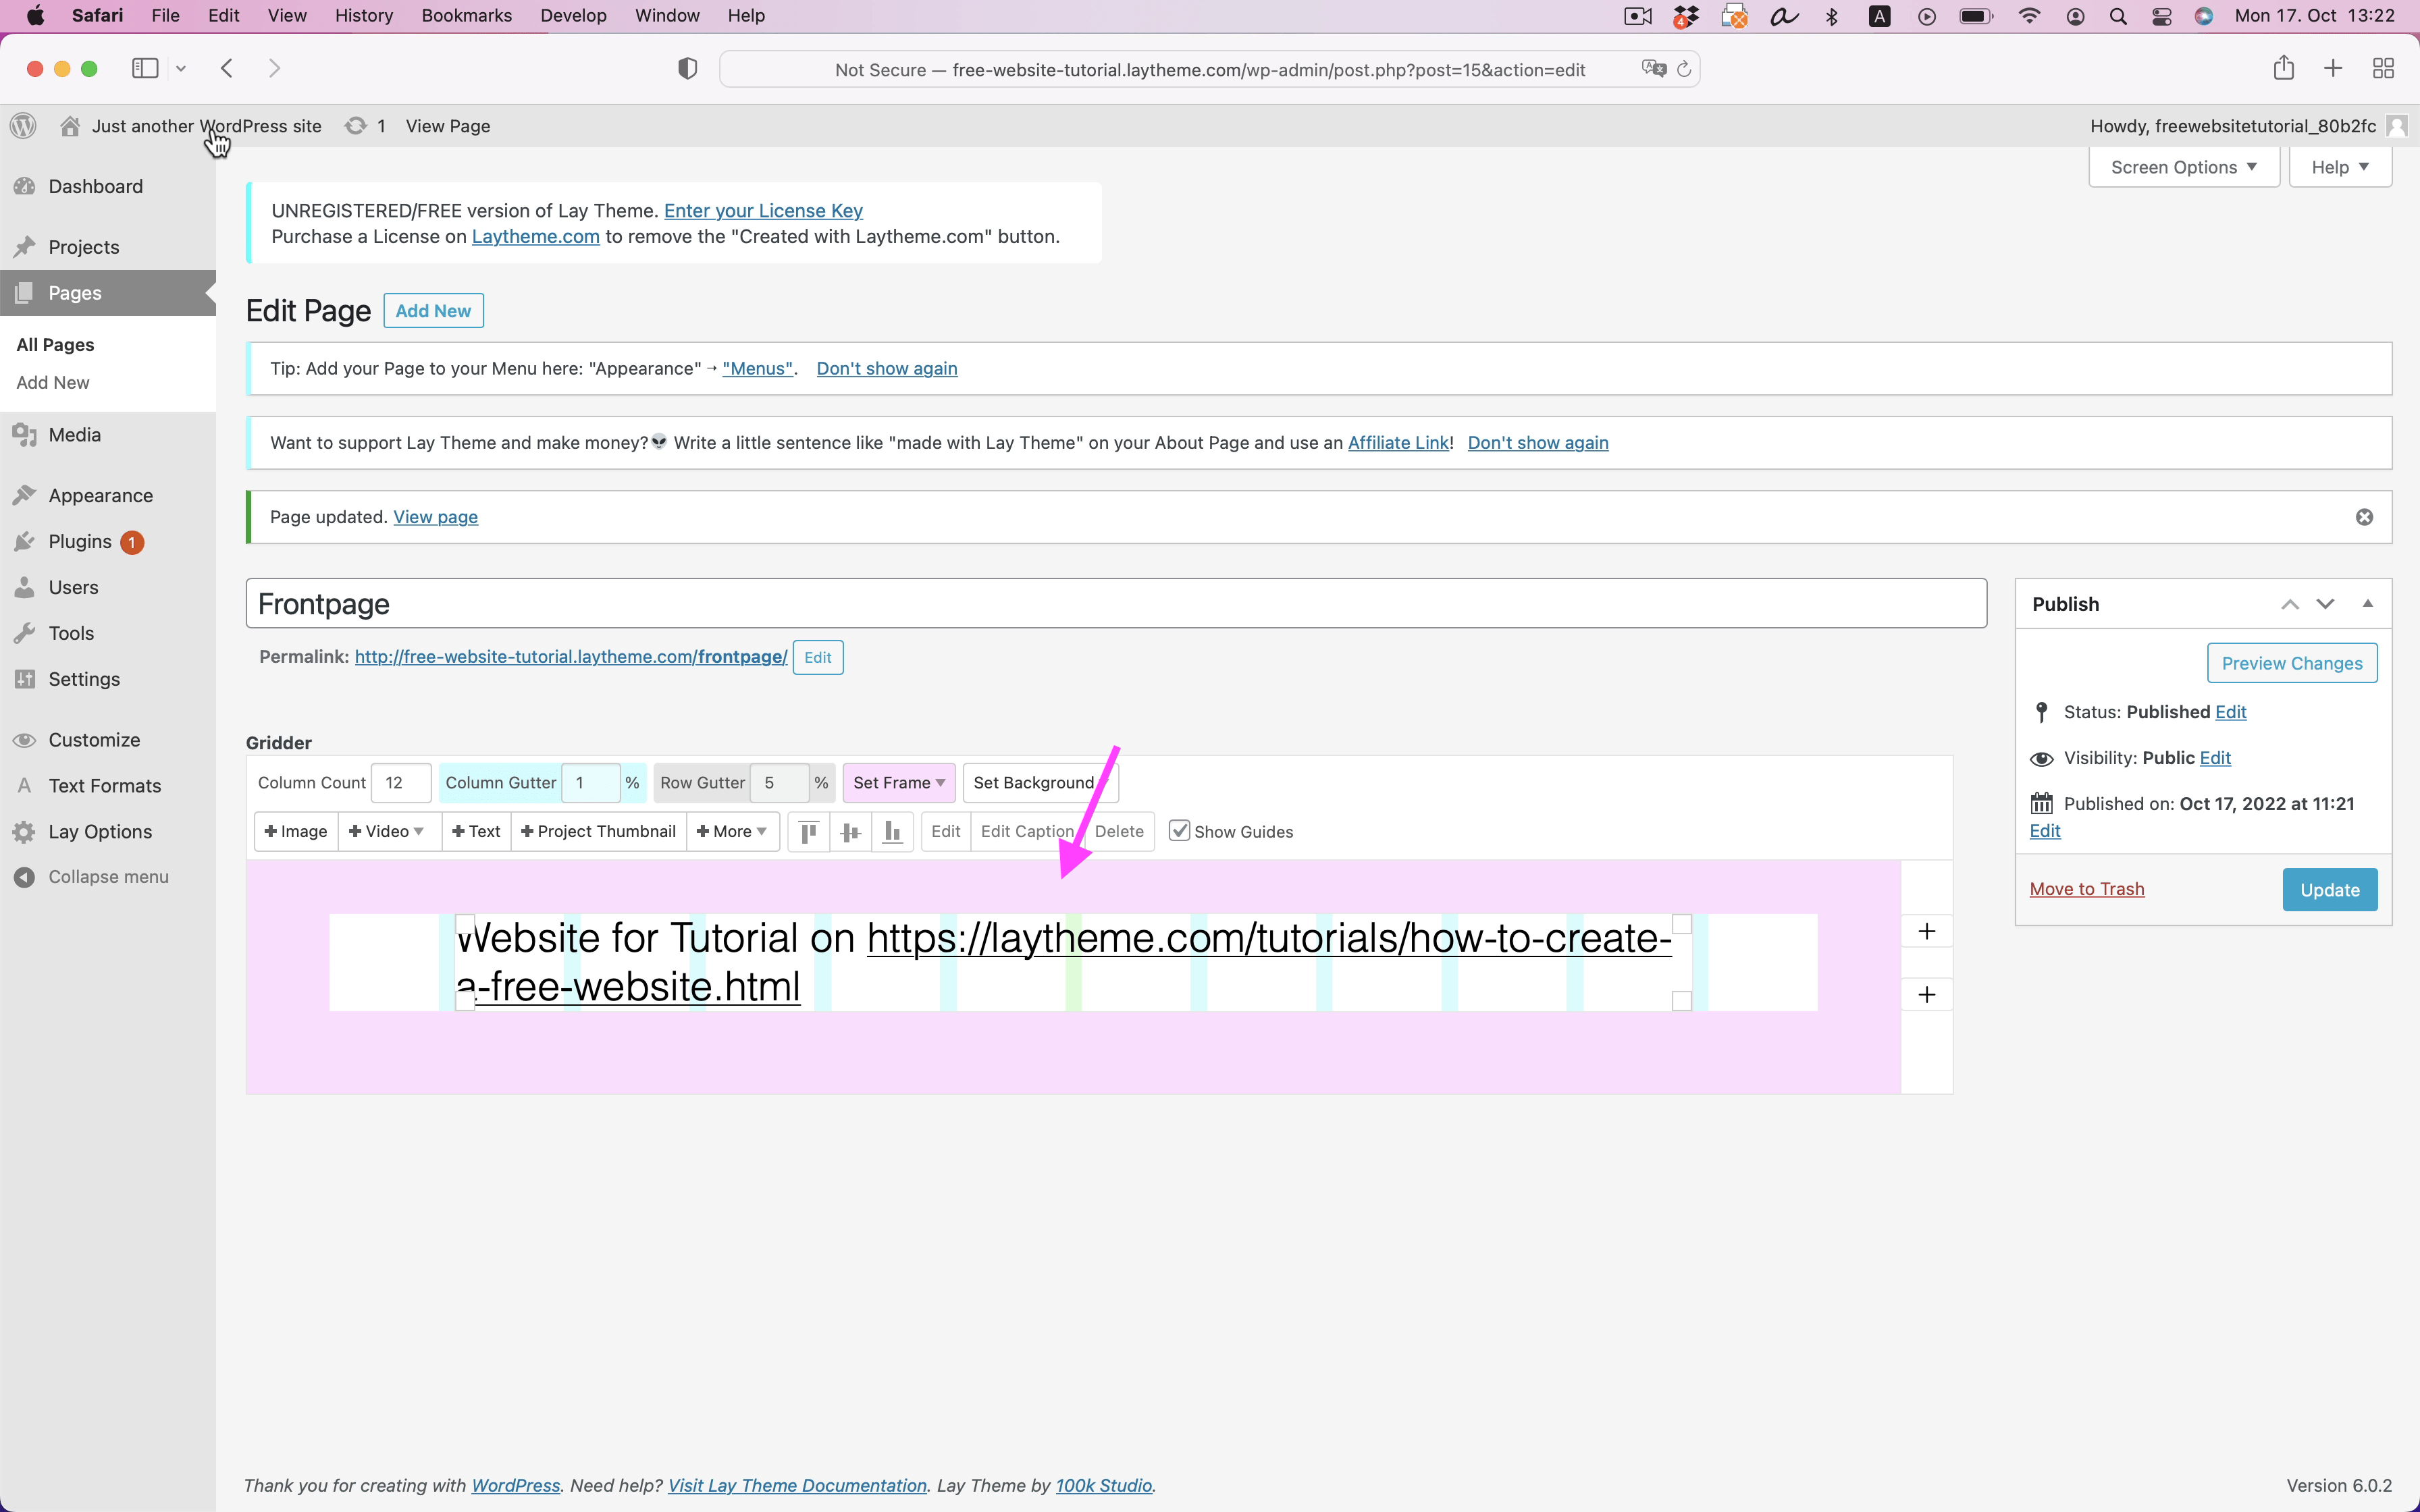Click the Affiliate Link
2420x1512 pixels.
(x=1398, y=442)
